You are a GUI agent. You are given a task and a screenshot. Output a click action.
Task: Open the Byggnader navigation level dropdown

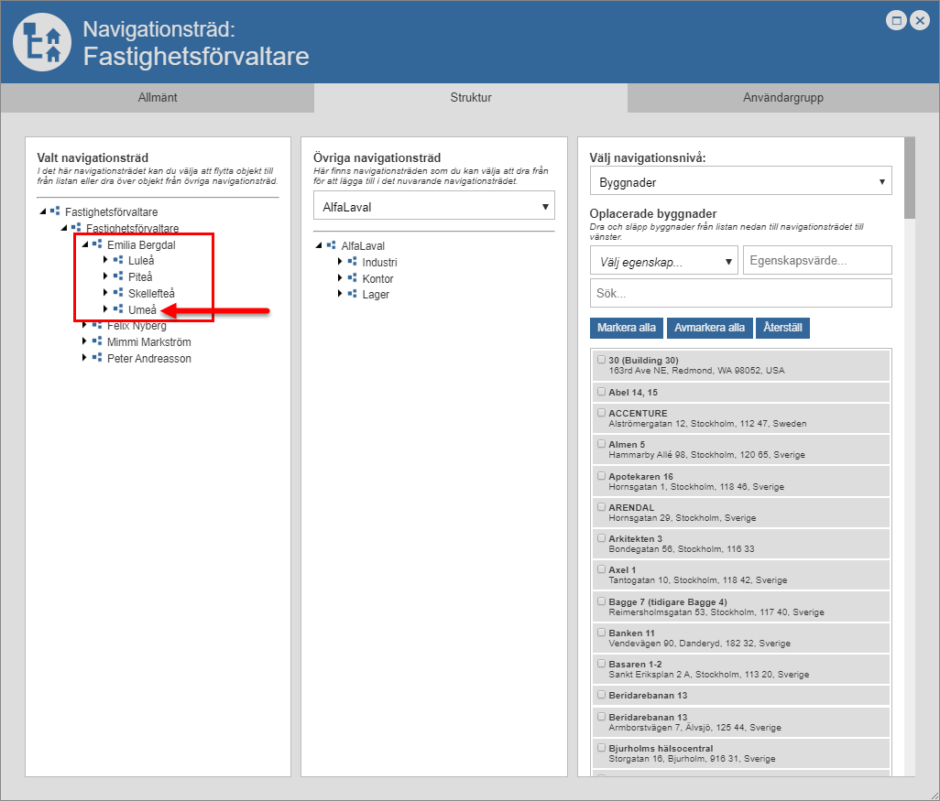(740, 181)
